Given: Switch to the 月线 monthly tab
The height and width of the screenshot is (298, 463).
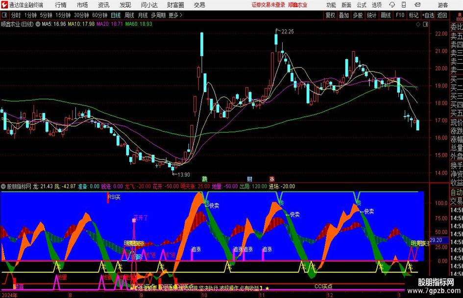Looking at the screenshot, I should point(143,15).
